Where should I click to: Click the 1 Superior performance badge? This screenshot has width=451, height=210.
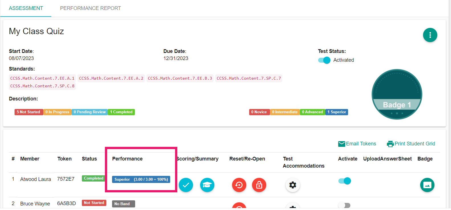337,112
